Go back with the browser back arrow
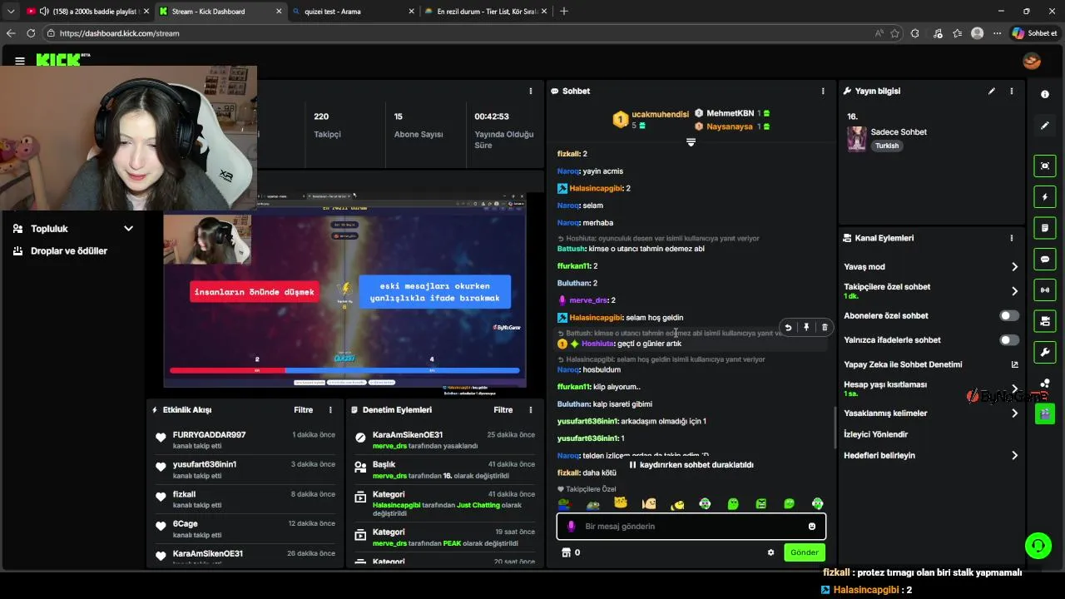 [x=11, y=33]
